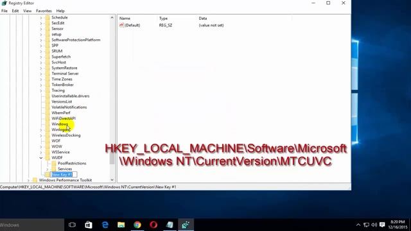The width and height of the screenshot is (411, 231).
Task: Select the VolatileNotifications key
Action: point(69,107)
